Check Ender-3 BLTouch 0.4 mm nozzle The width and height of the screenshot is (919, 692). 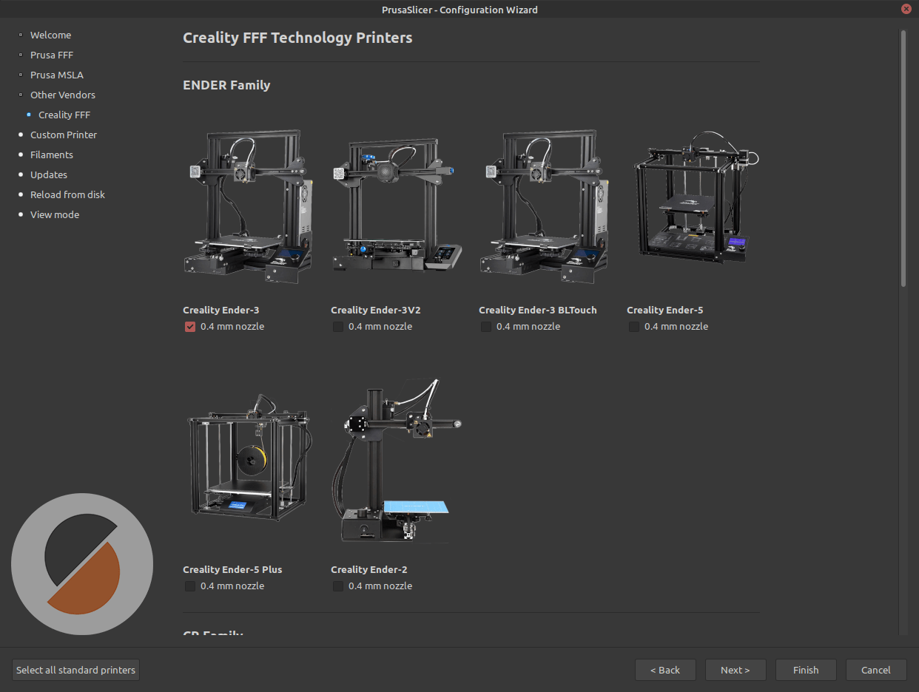point(486,327)
